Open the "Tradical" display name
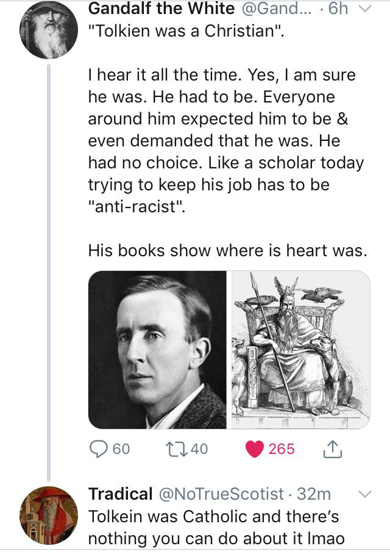The width and height of the screenshot is (390, 554). tap(121, 494)
